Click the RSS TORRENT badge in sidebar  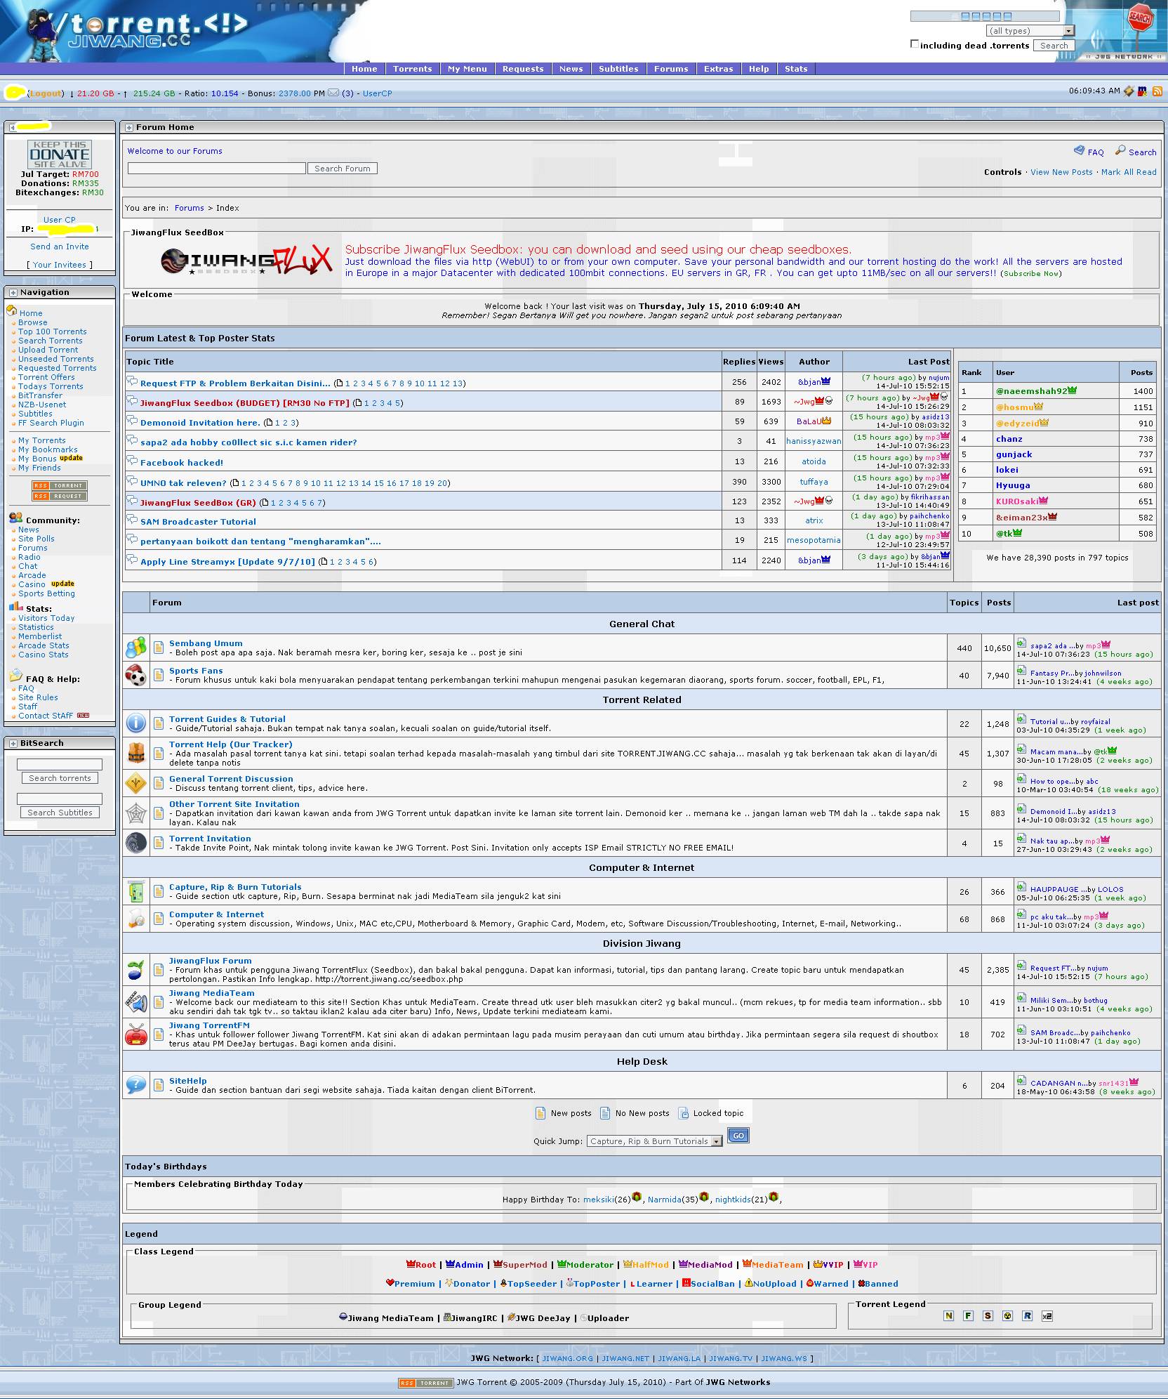coord(59,485)
